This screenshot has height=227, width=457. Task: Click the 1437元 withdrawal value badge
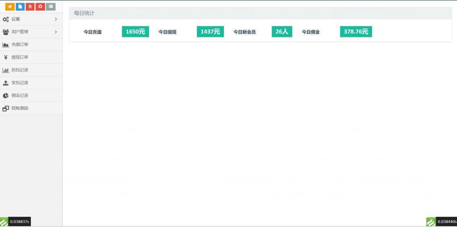pos(210,32)
